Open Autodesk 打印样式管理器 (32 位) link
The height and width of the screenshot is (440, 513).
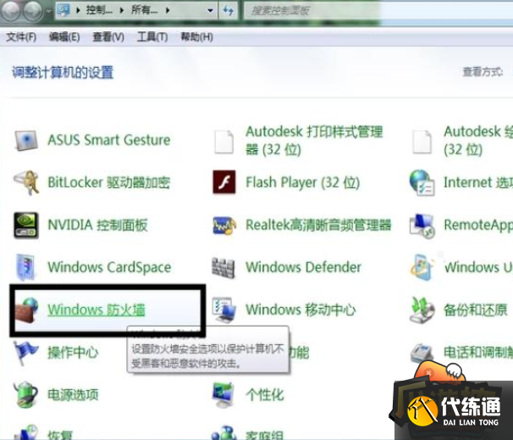pyautogui.click(x=314, y=141)
